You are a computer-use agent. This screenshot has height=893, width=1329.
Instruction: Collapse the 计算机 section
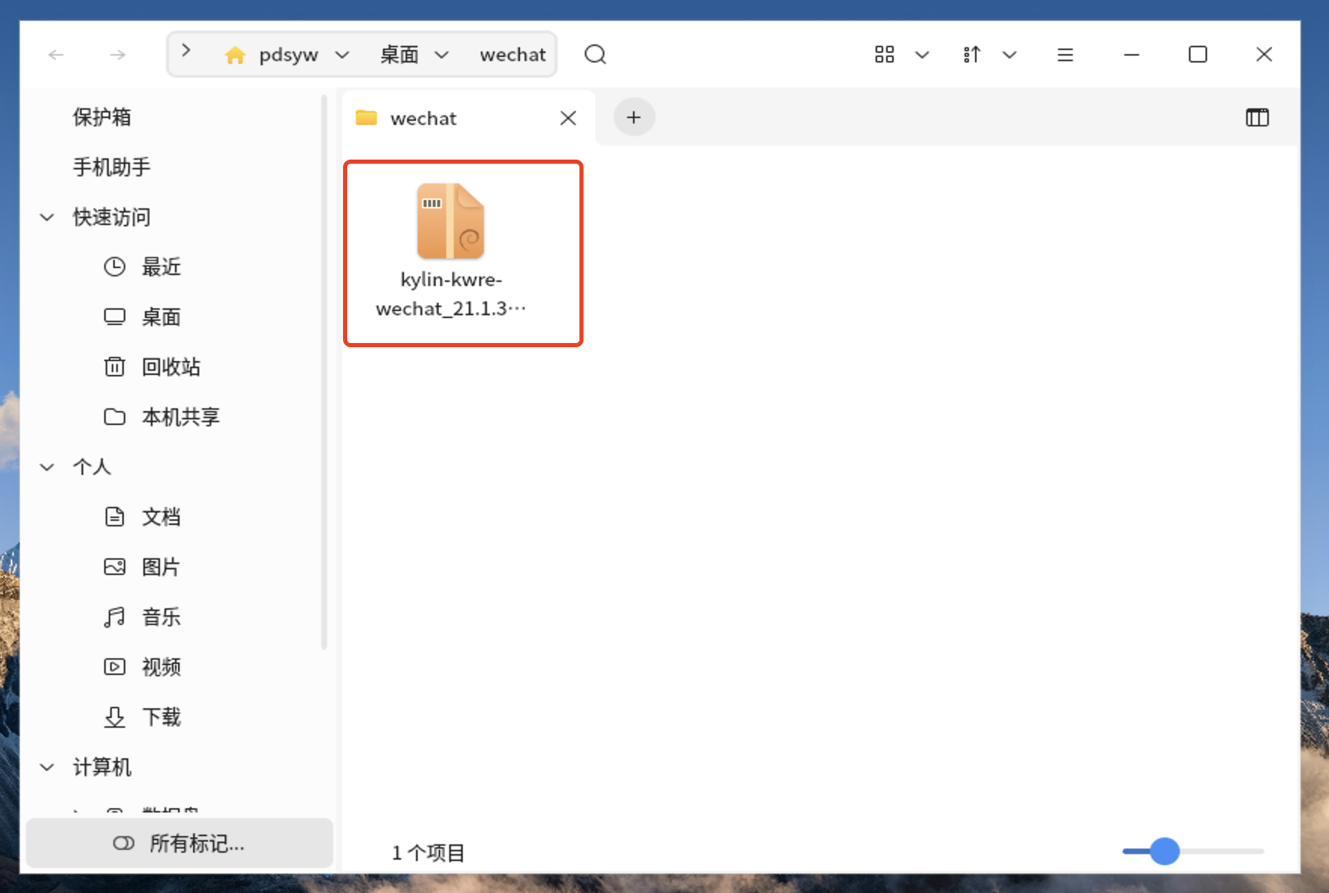click(x=47, y=767)
